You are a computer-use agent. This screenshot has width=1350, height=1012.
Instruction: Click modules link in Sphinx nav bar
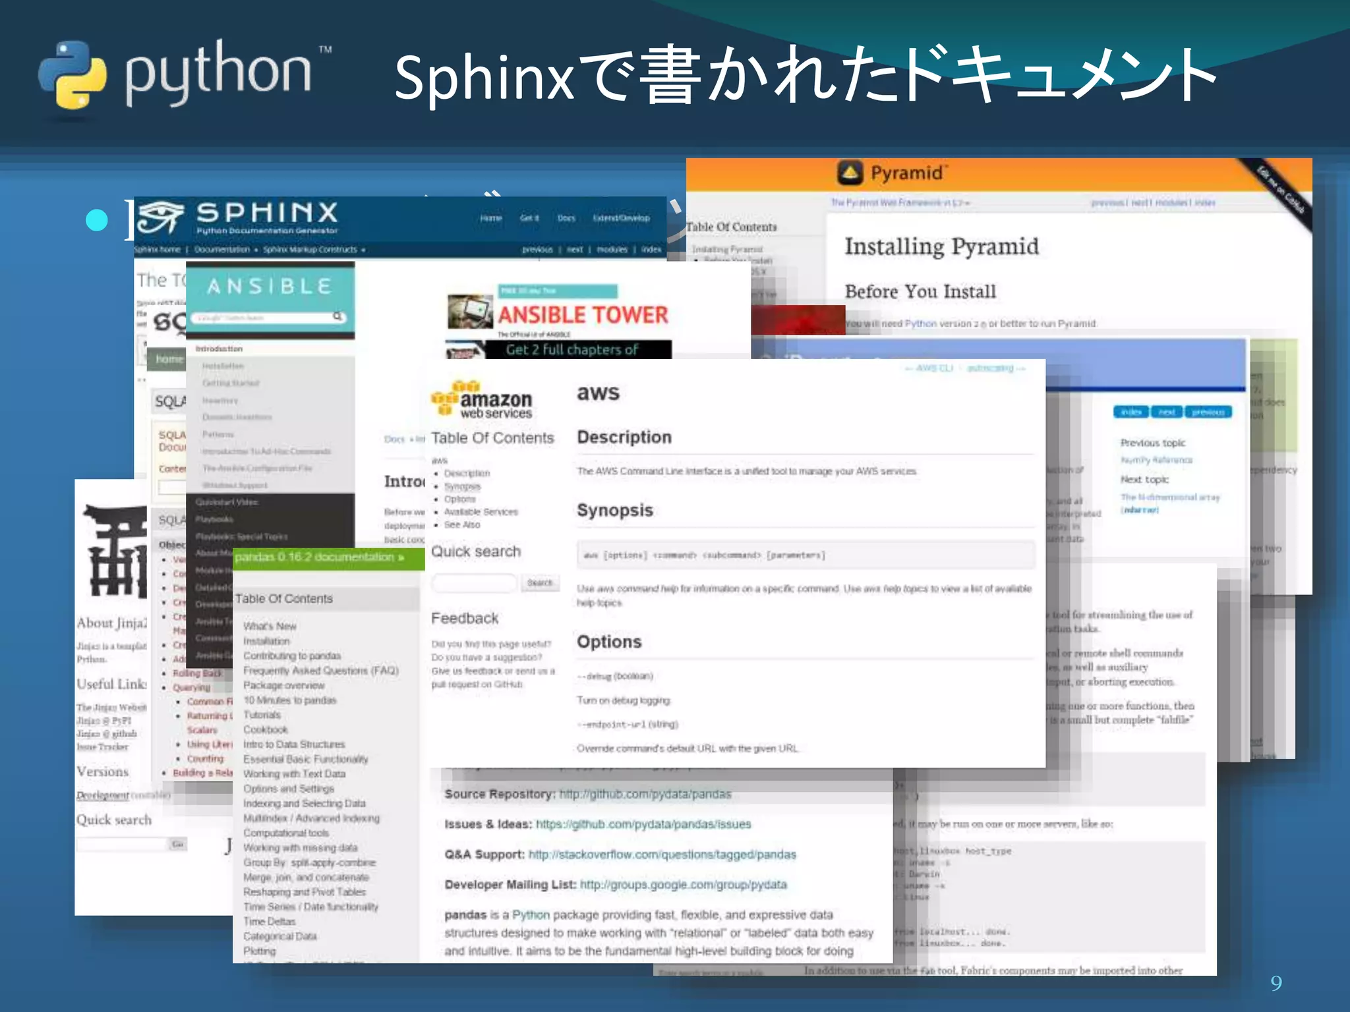(612, 250)
